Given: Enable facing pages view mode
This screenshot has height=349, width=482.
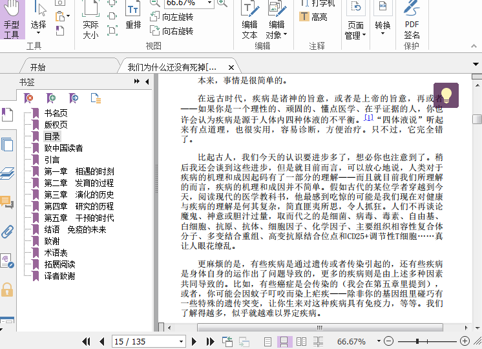Looking at the screenshot, I should pyautogui.click(x=301, y=342).
